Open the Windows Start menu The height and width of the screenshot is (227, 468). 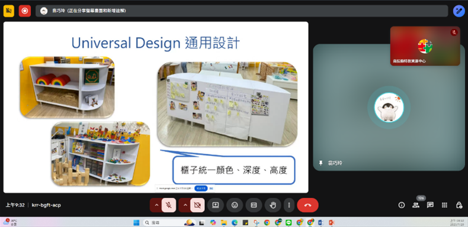pos(136,222)
